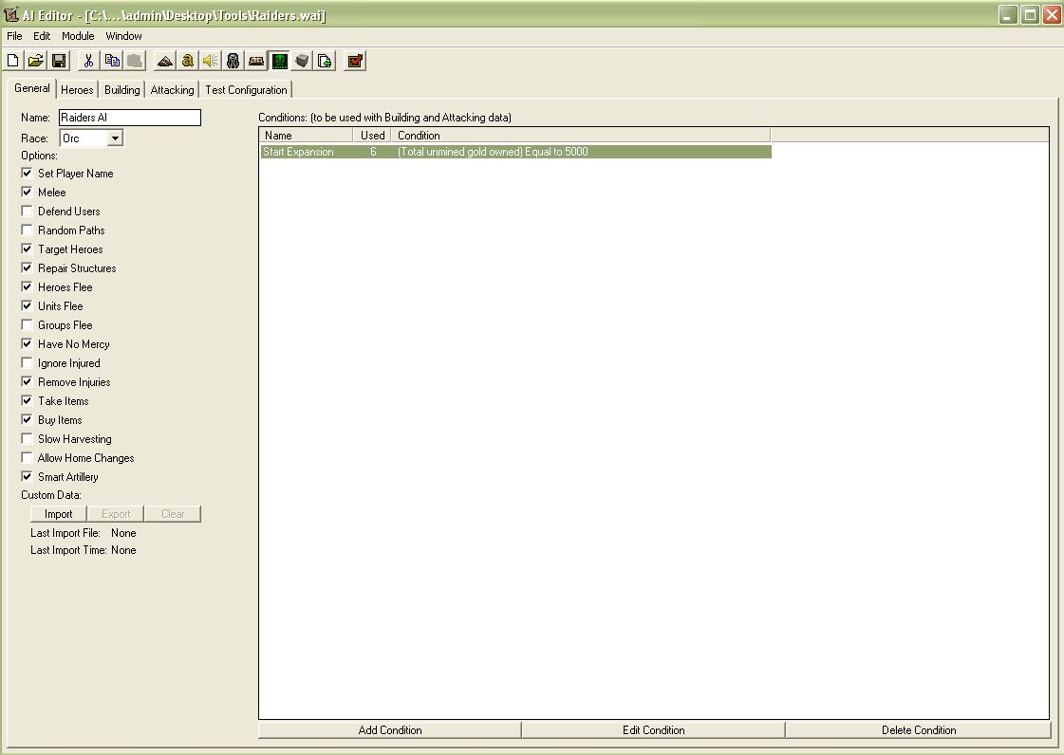Screen dimensions: 1064x755
Task: Open the Module menu
Action: (x=78, y=36)
